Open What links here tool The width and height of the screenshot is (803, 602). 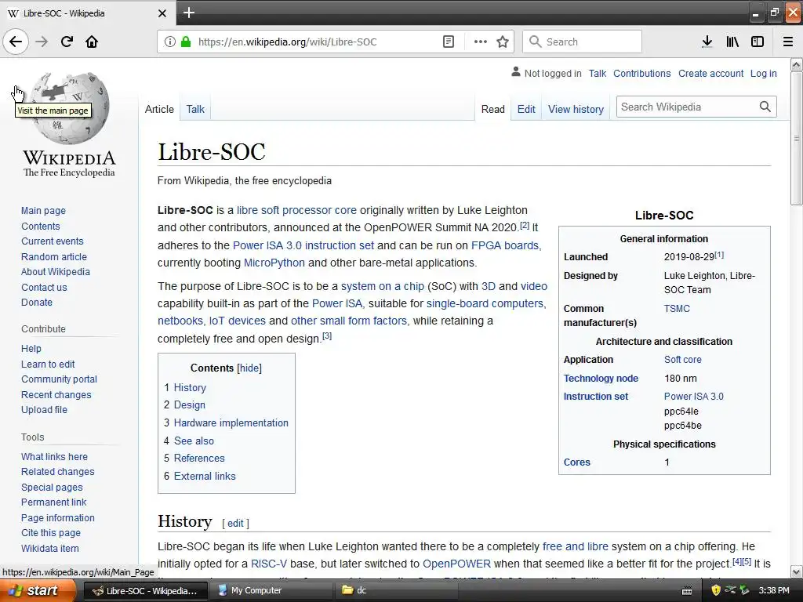[54, 457]
